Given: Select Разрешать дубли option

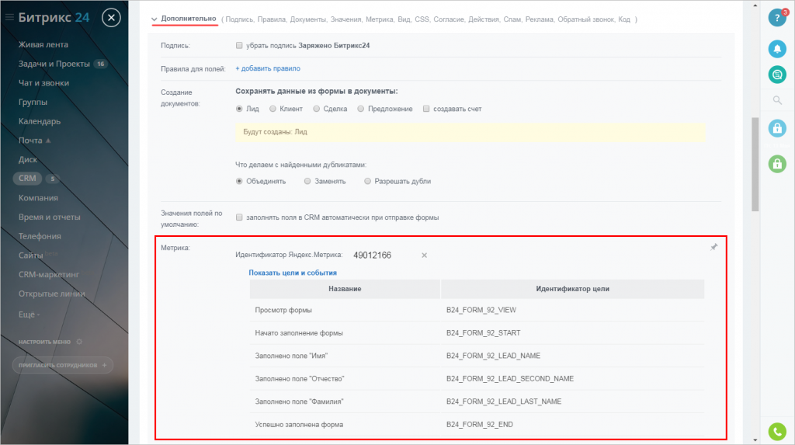Looking at the screenshot, I should tap(367, 181).
